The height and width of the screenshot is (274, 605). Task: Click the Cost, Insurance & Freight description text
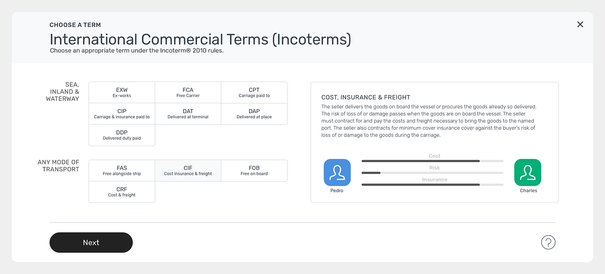(428, 121)
